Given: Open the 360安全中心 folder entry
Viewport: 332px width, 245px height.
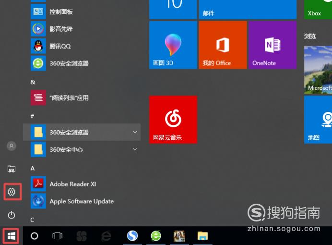Looking at the screenshot, I should 82,149.
